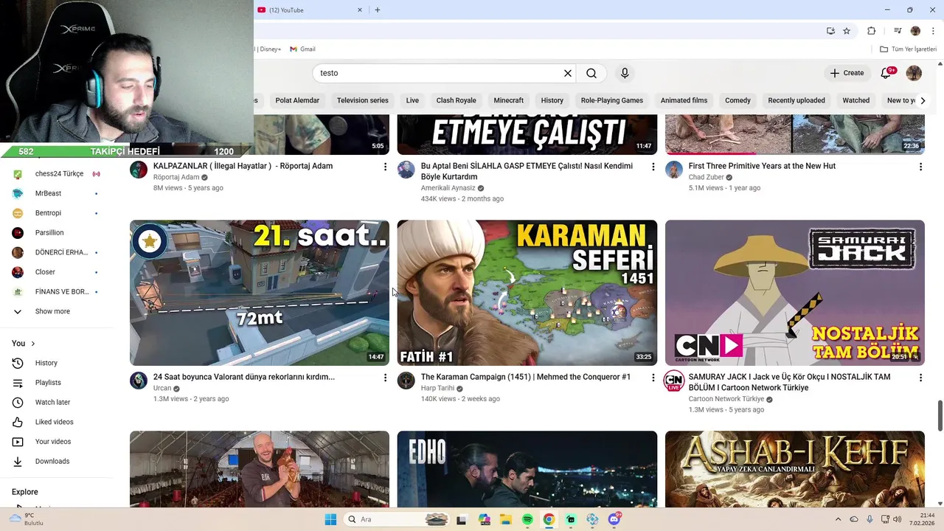Viewport: 944px width, 531px height.
Task: Open more options for Primitive Years video
Action: coord(920,167)
